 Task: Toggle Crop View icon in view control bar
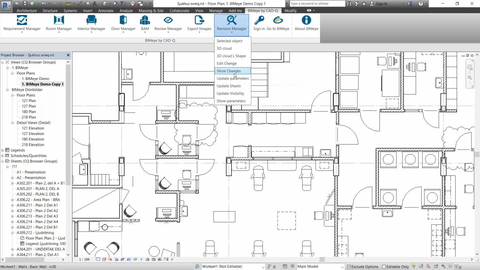[122, 259]
